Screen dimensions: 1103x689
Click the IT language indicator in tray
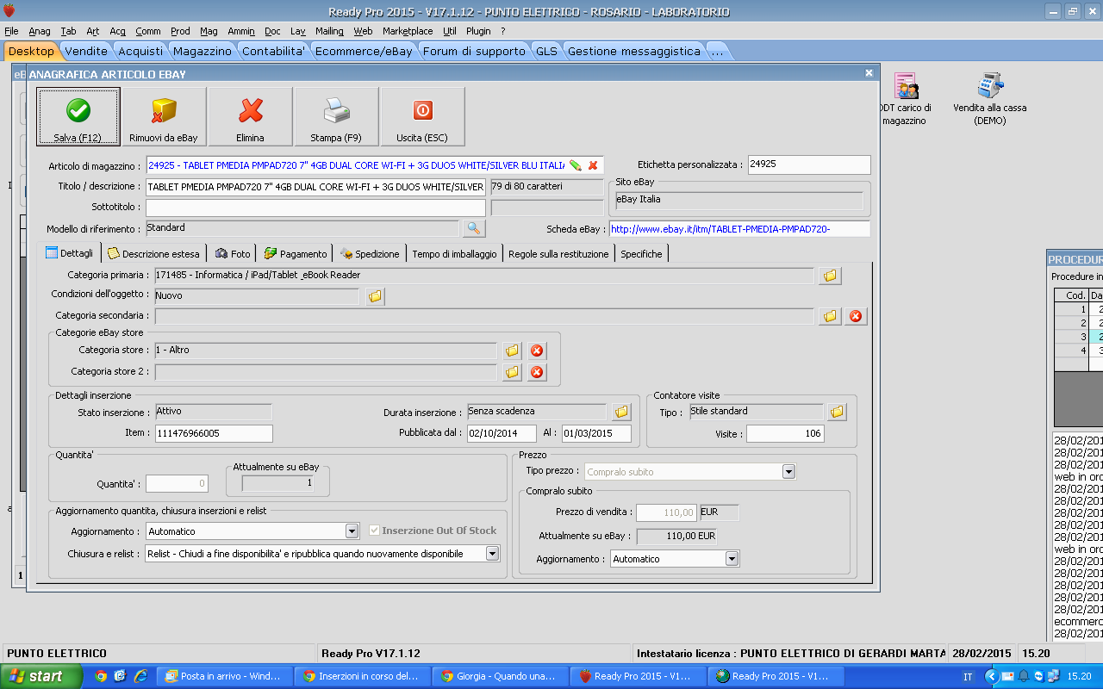969,677
